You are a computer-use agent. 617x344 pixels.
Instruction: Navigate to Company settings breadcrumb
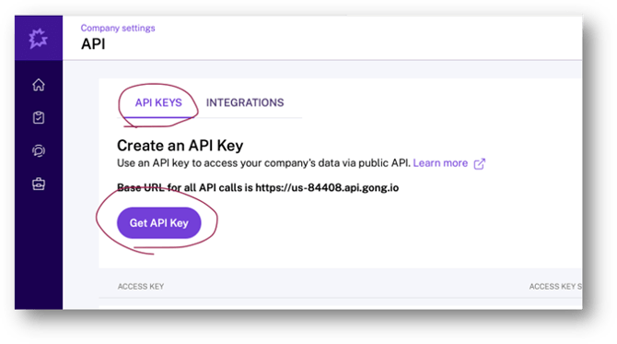click(118, 28)
